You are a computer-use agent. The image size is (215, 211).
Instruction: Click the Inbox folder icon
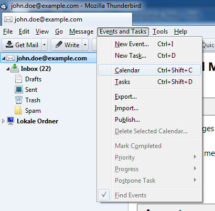point(15,68)
